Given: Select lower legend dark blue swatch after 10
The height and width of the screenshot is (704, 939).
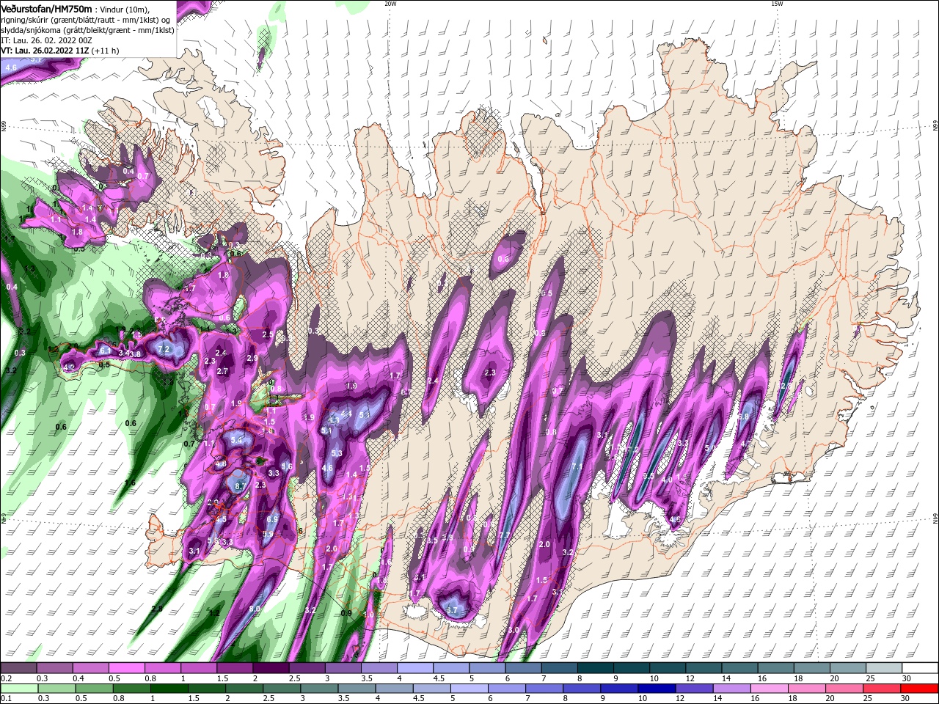Looking at the screenshot, I should pyautogui.click(x=658, y=689).
